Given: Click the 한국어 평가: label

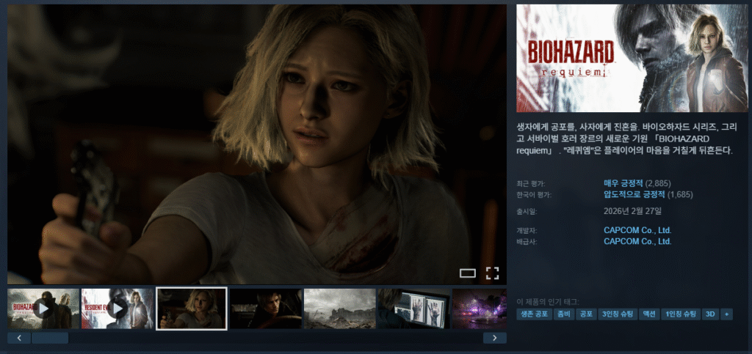Looking at the screenshot, I should (x=534, y=195).
